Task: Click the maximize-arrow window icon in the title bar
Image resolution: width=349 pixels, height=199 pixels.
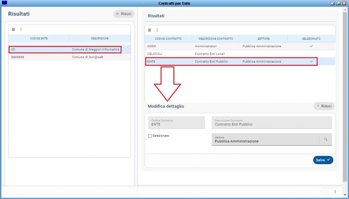Action: [x=338, y=3]
